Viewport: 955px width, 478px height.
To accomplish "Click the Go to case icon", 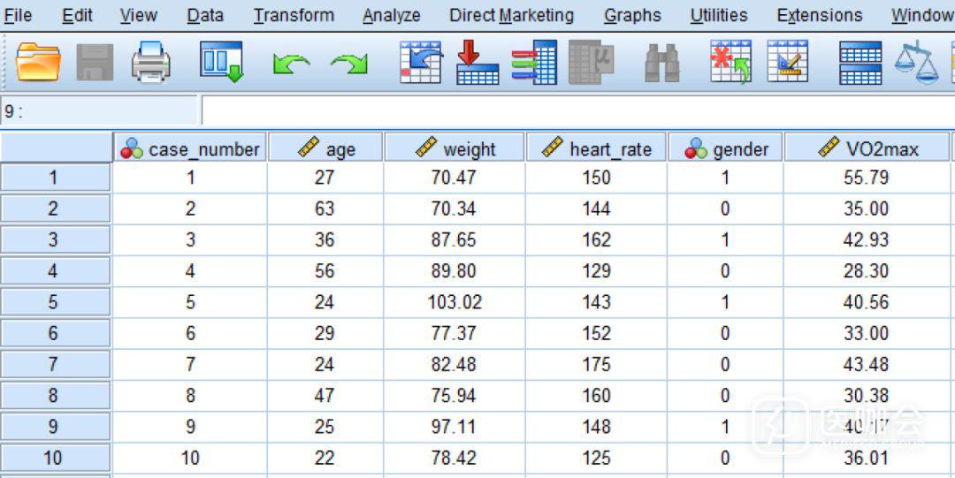I will pos(420,63).
